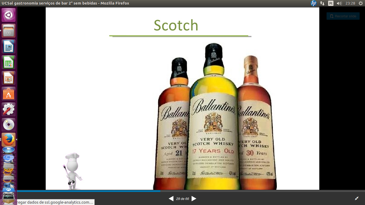Open the Pt keyboard layout menu
The height and width of the screenshot is (205, 365).
tap(331, 3)
